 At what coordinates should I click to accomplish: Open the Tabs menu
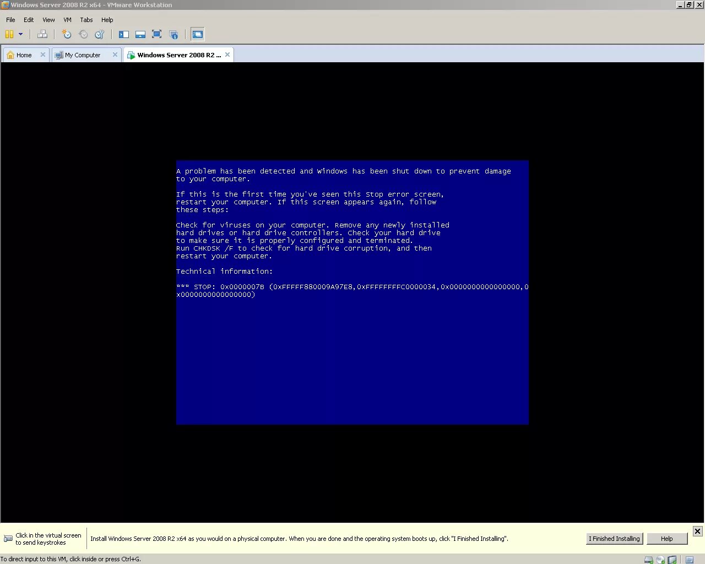coord(86,20)
